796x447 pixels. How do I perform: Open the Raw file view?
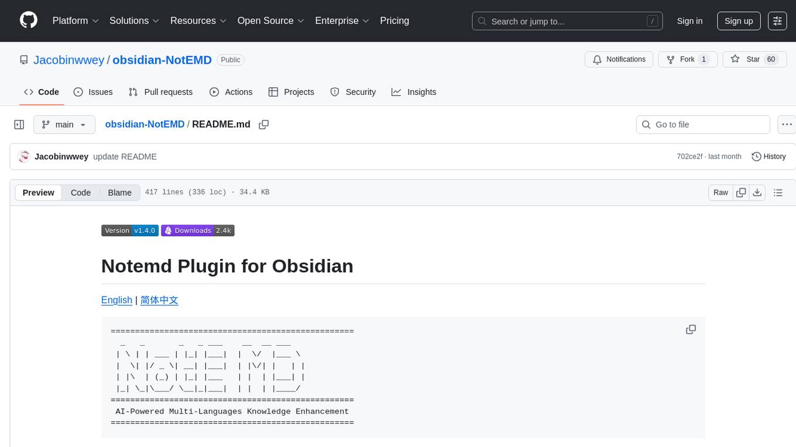[x=720, y=192]
